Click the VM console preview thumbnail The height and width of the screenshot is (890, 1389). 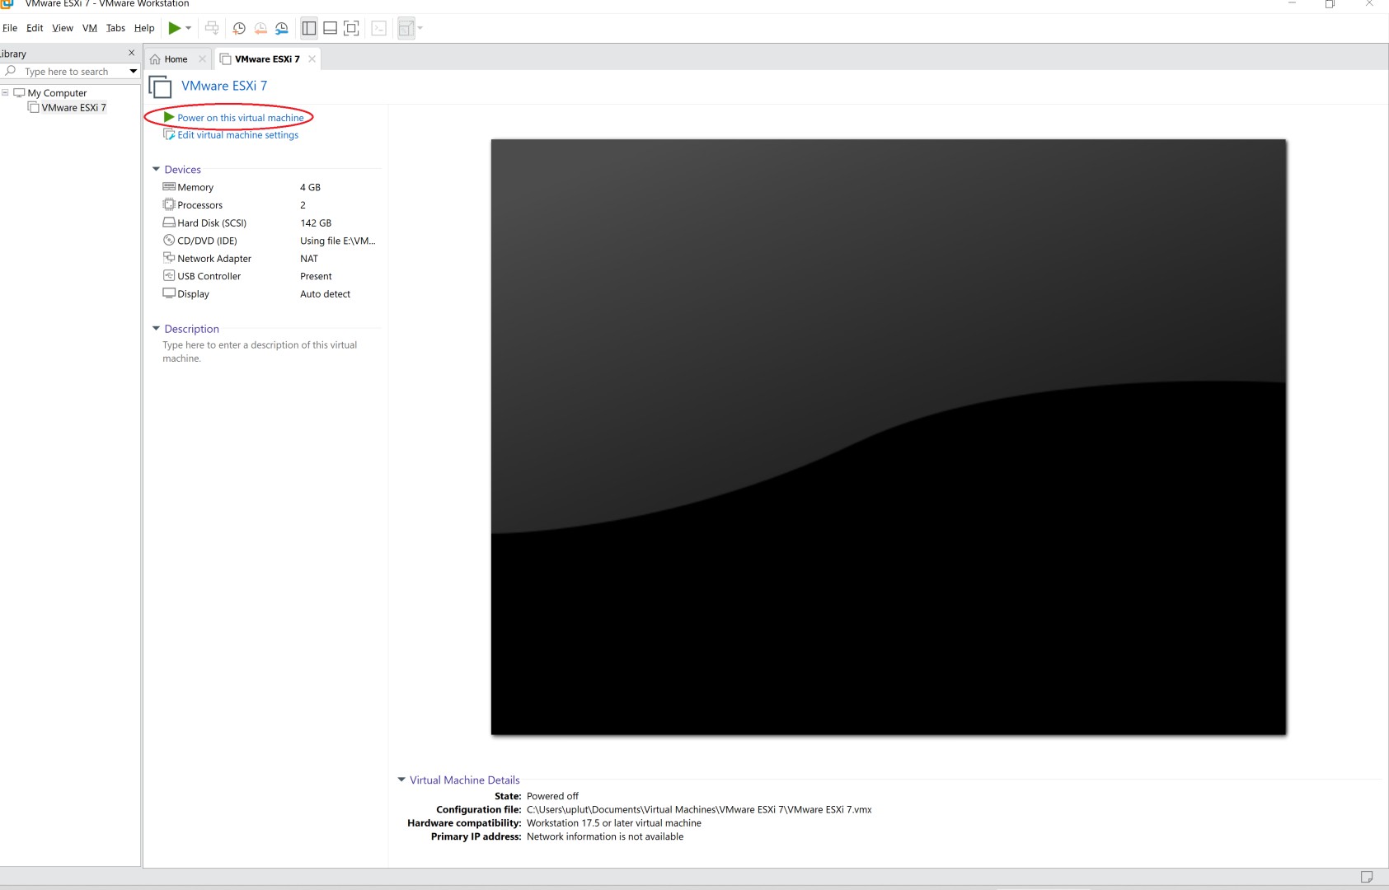889,437
